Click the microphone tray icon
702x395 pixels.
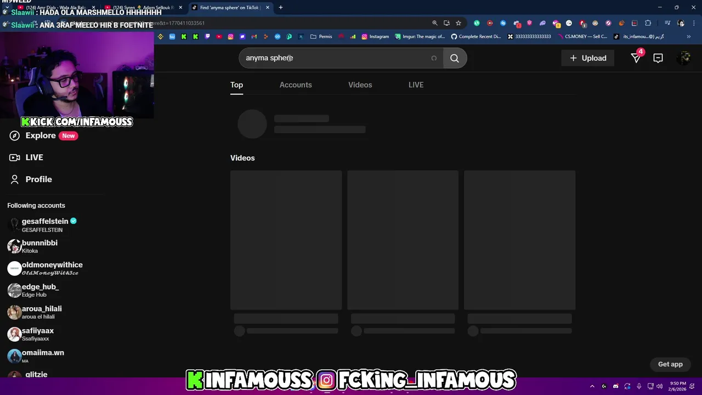(639, 386)
